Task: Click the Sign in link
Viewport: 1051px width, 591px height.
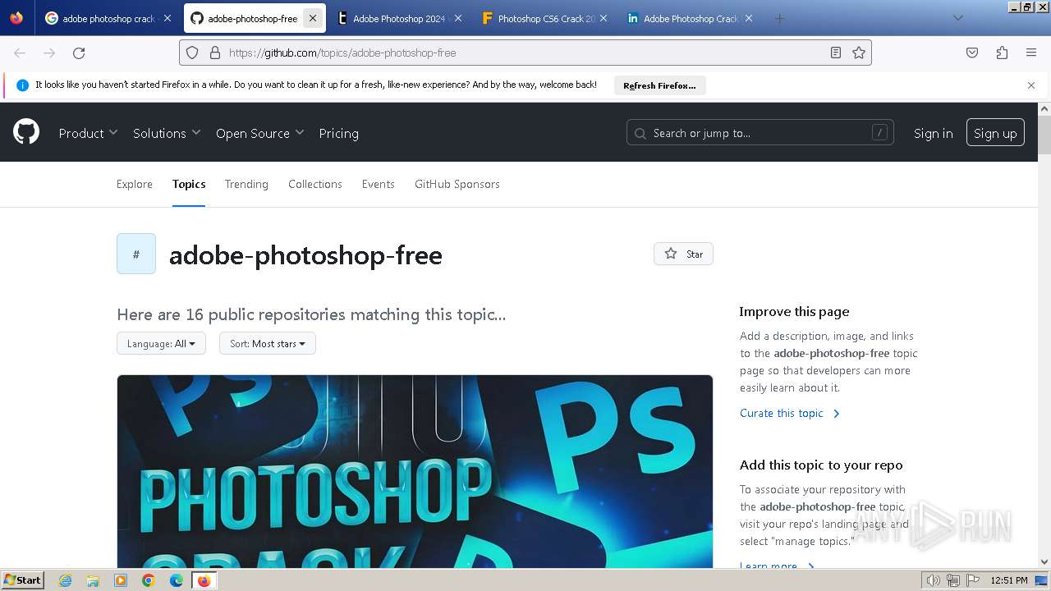Action: pyautogui.click(x=933, y=133)
